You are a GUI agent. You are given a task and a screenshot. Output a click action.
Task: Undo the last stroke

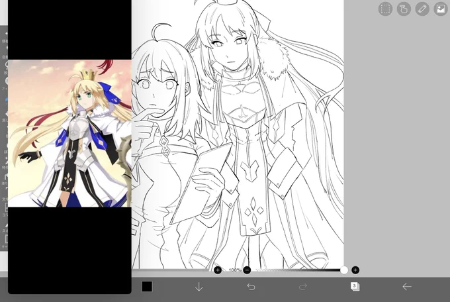(x=251, y=287)
